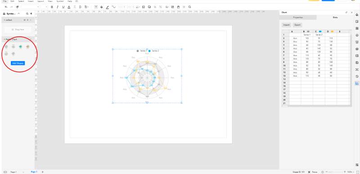Click the search magnifier in Symbols panel
The image size is (360, 174).
(x=27, y=14)
